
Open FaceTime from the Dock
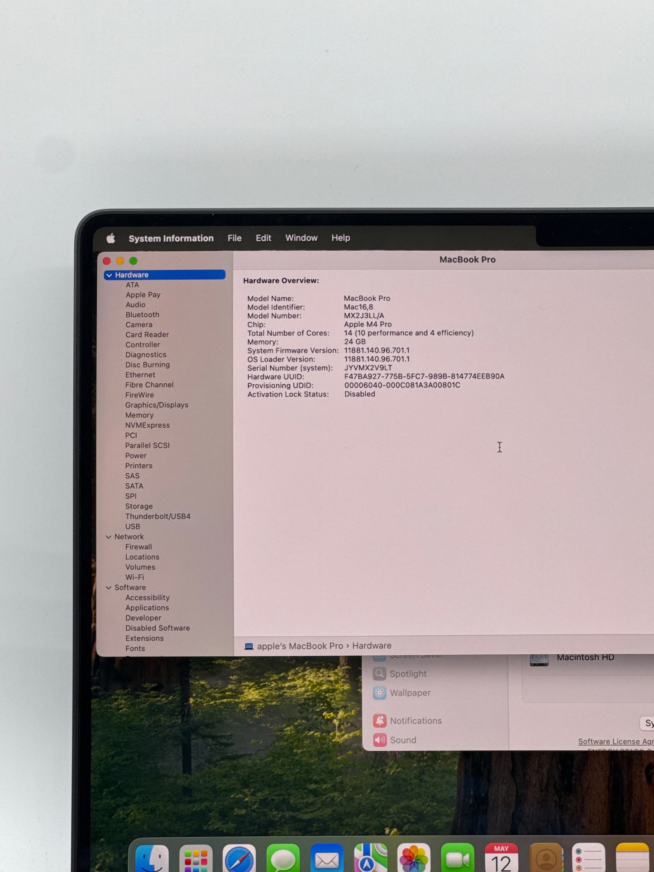[x=458, y=858]
